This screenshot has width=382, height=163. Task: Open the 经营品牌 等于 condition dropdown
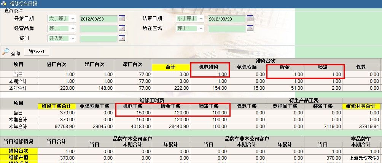coord(73,28)
